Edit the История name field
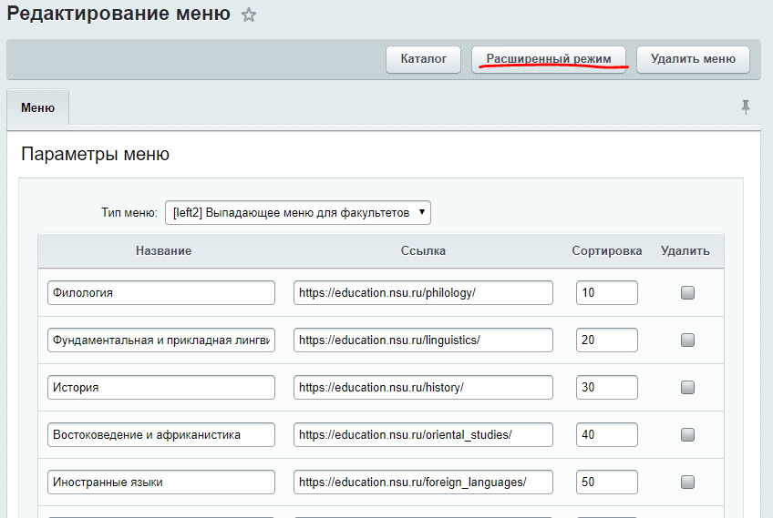 (x=161, y=387)
